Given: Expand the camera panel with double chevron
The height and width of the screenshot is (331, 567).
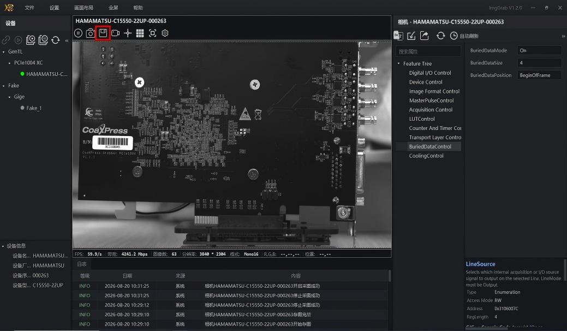Looking at the screenshot, I should [563, 36].
